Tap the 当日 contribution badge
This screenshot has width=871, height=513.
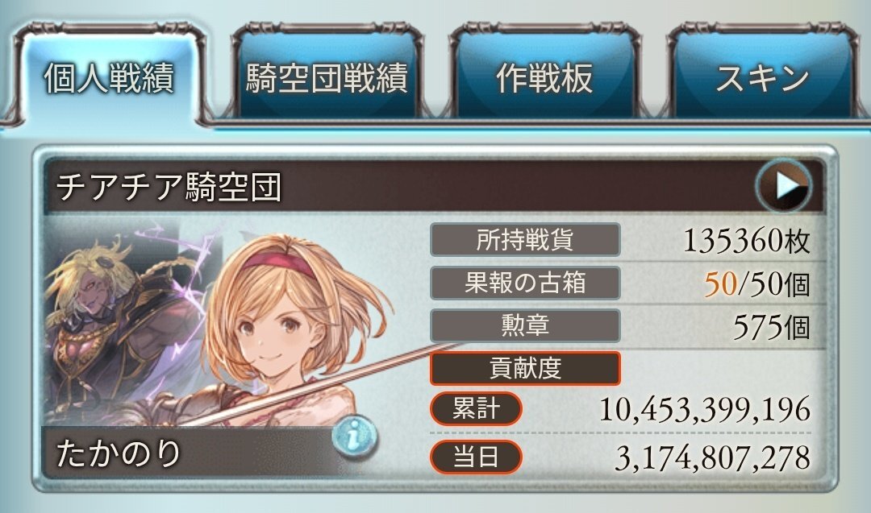pyautogui.click(x=476, y=457)
